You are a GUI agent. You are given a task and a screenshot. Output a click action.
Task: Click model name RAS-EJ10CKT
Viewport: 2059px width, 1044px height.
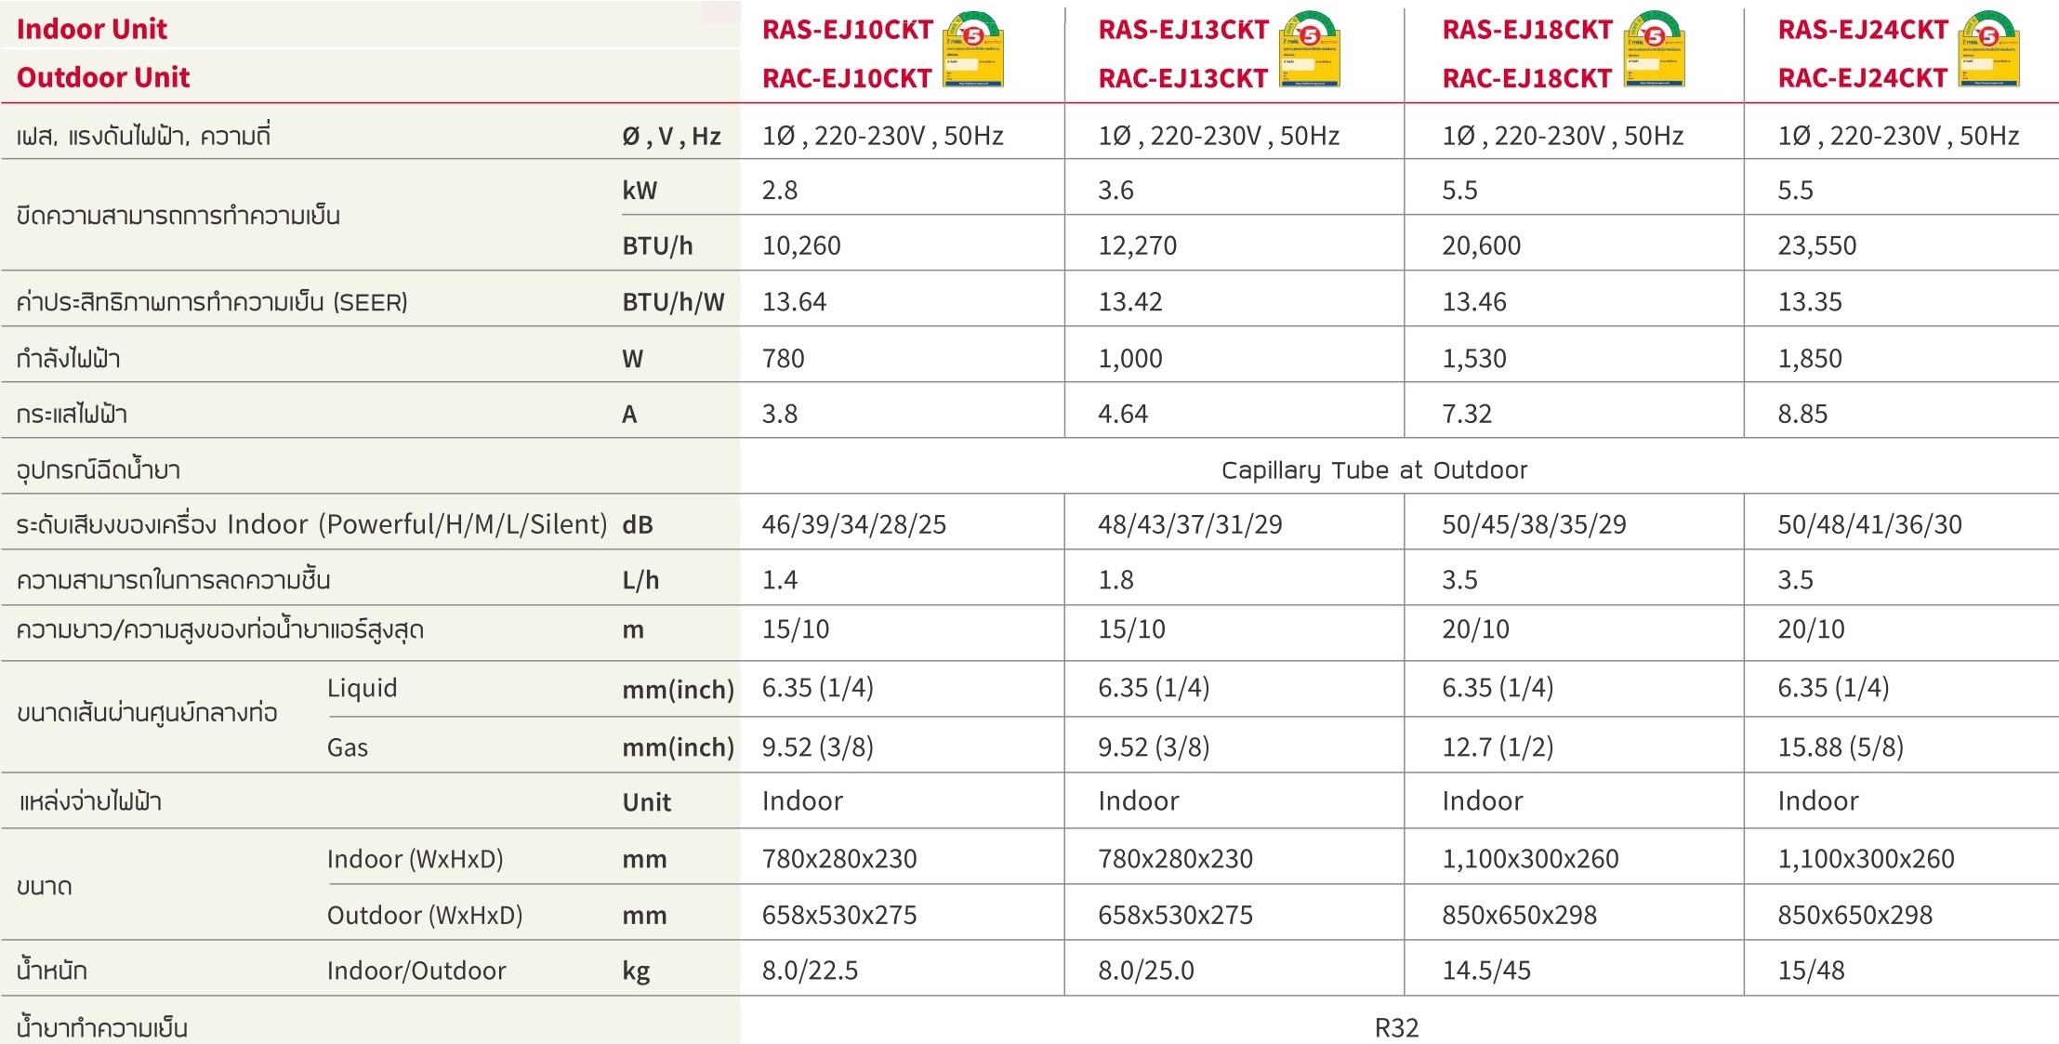(847, 30)
